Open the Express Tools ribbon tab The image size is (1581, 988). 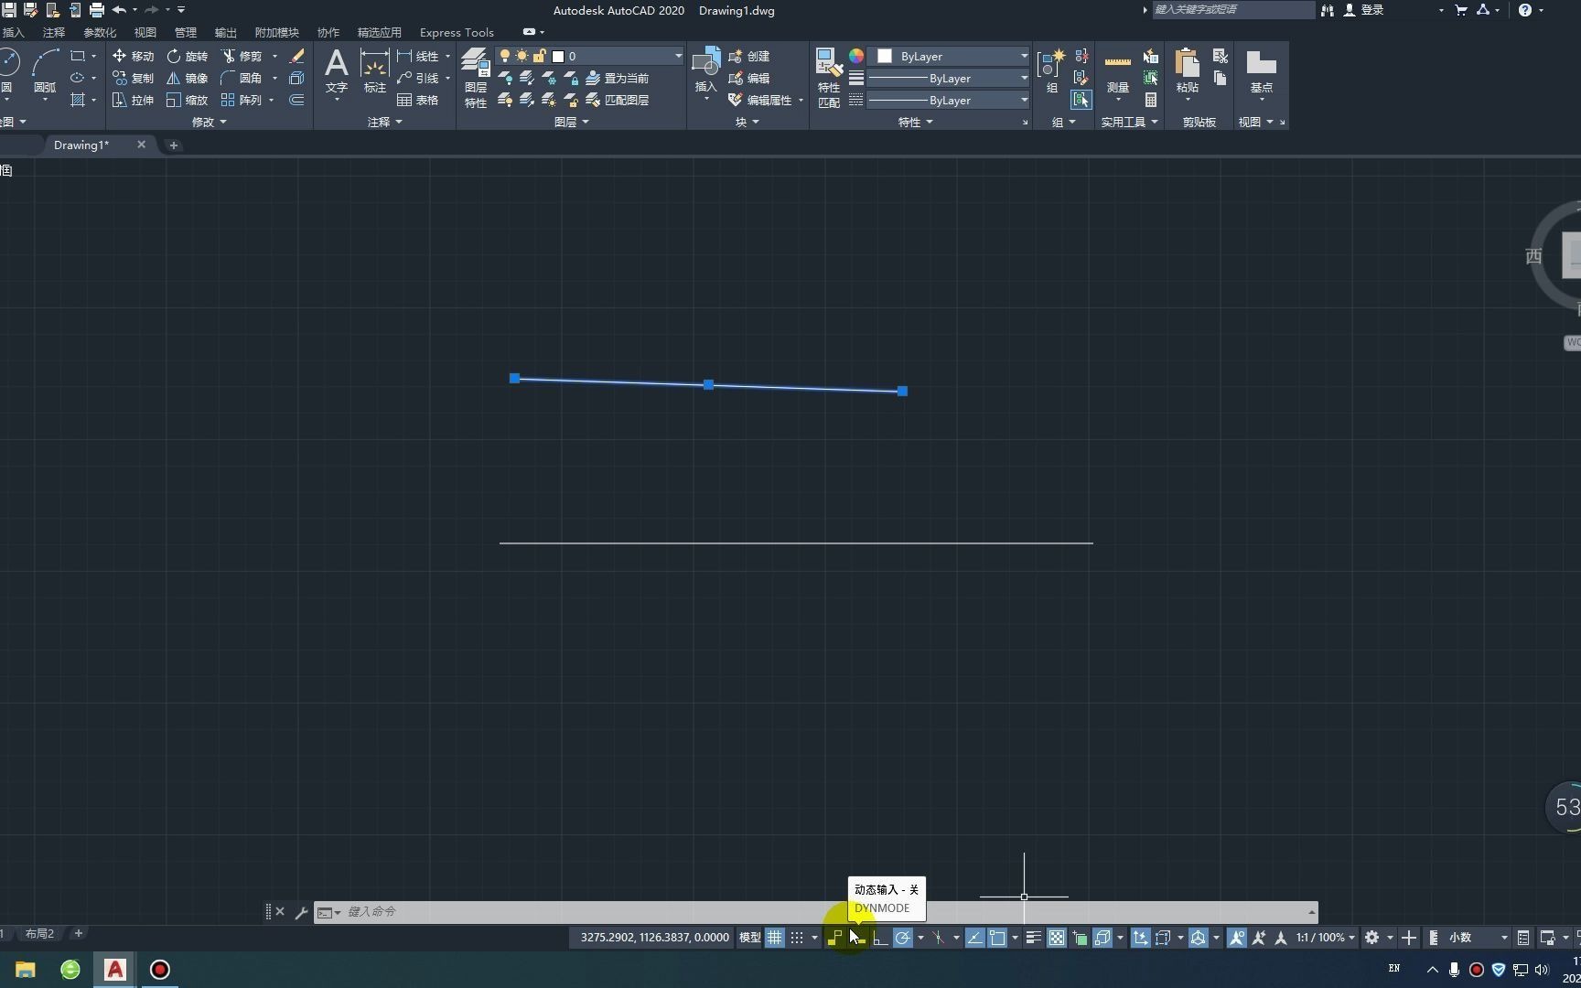tap(457, 32)
